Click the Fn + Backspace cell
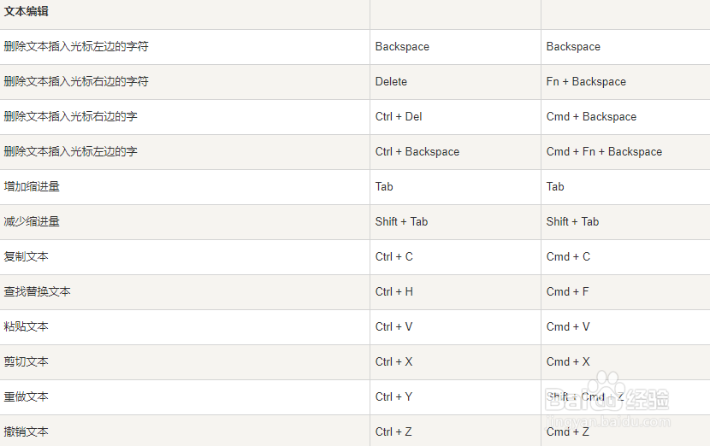 click(x=586, y=82)
